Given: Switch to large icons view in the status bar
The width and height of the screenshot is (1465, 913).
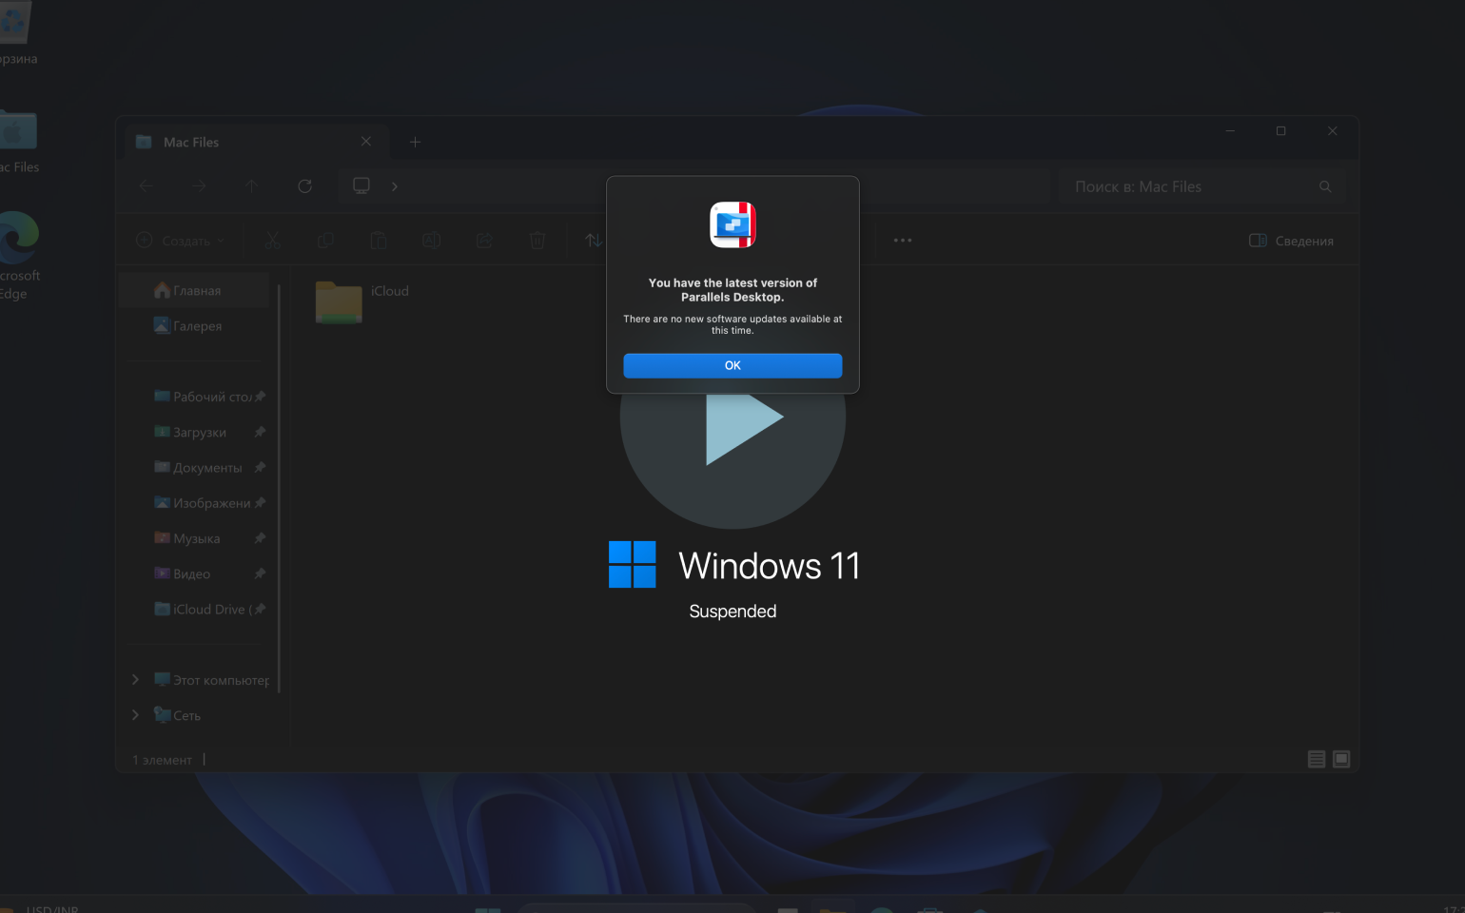Looking at the screenshot, I should [x=1341, y=759].
